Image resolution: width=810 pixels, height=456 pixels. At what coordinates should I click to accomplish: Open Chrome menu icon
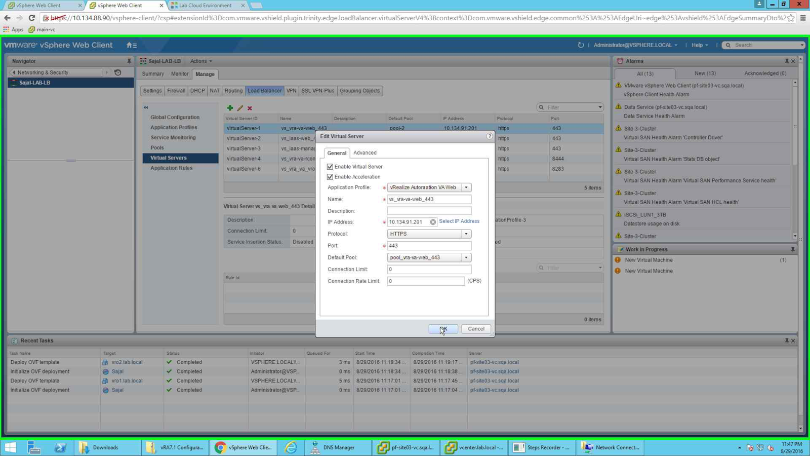click(803, 18)
